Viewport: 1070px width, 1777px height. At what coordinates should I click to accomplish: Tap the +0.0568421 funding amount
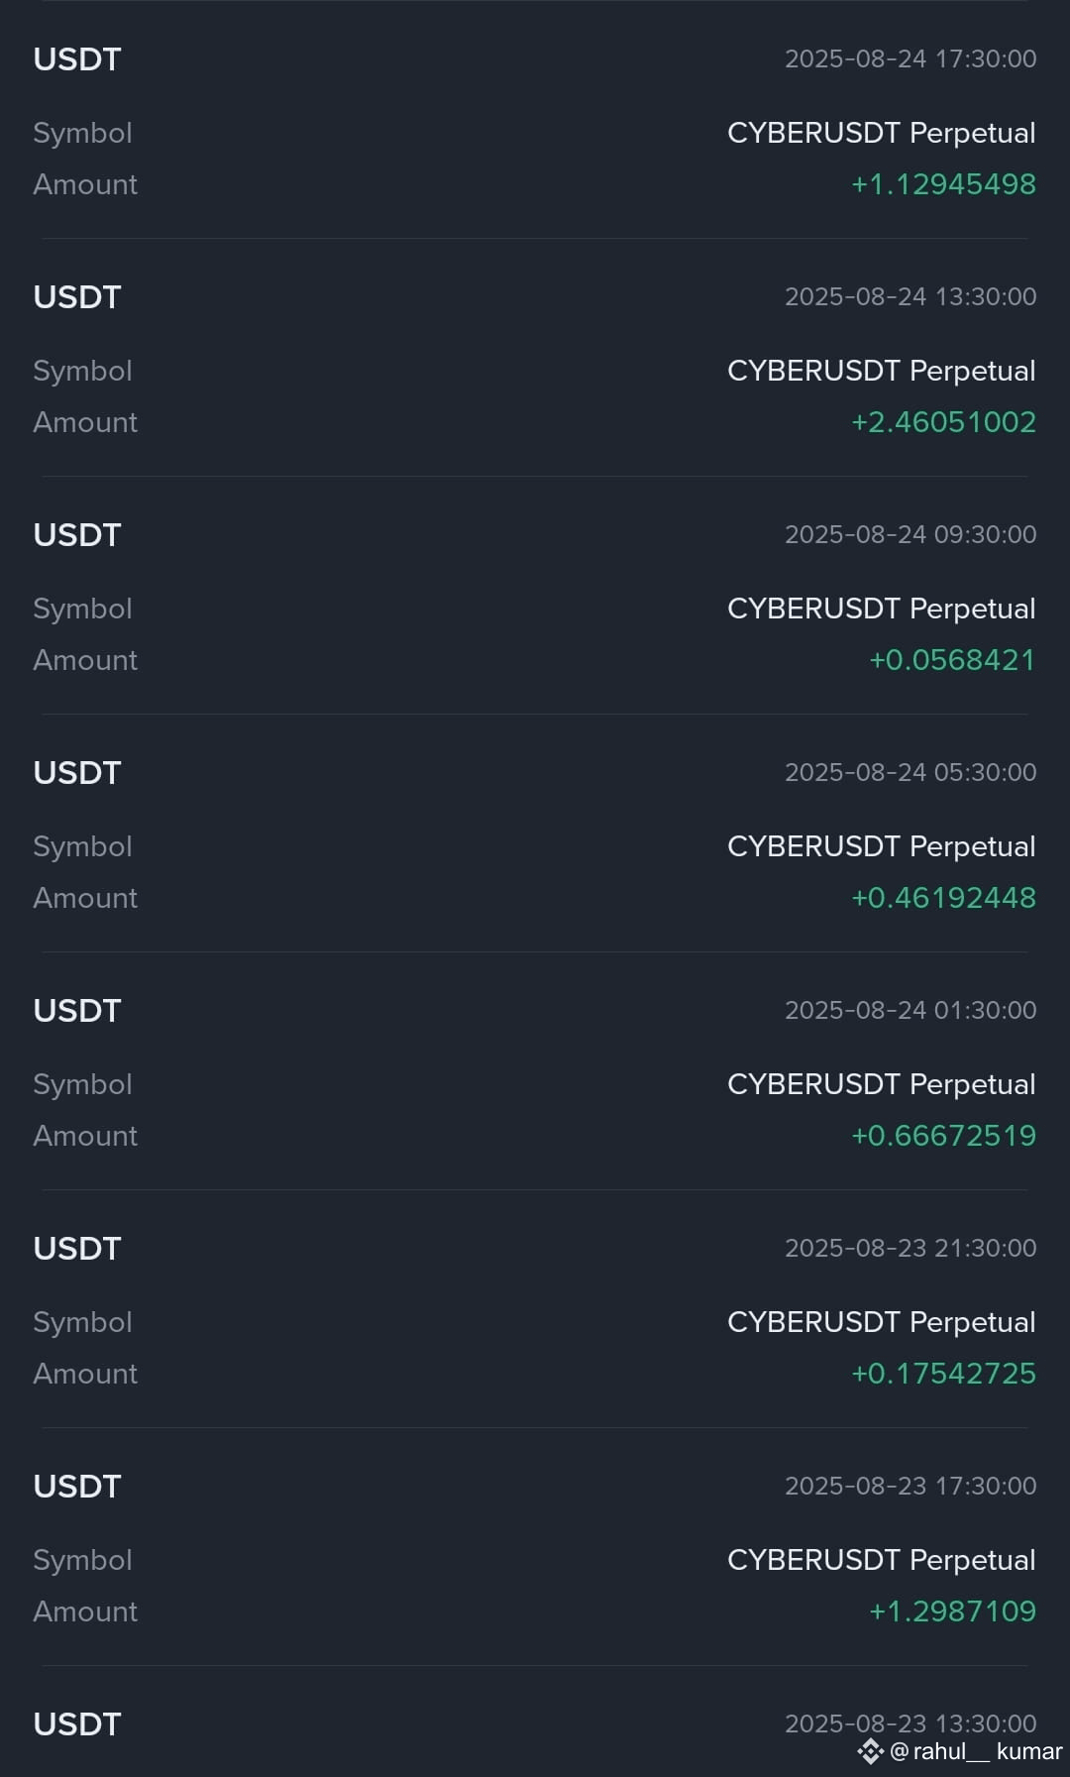point(952,660)
